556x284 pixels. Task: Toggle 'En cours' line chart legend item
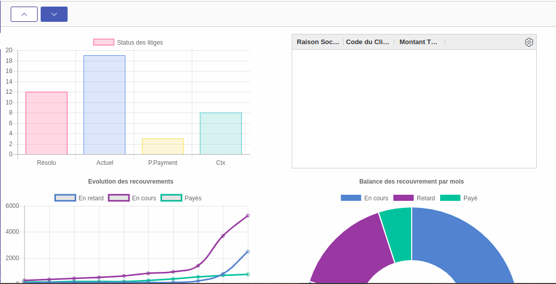pyautogui.click(x=132, y=198)
